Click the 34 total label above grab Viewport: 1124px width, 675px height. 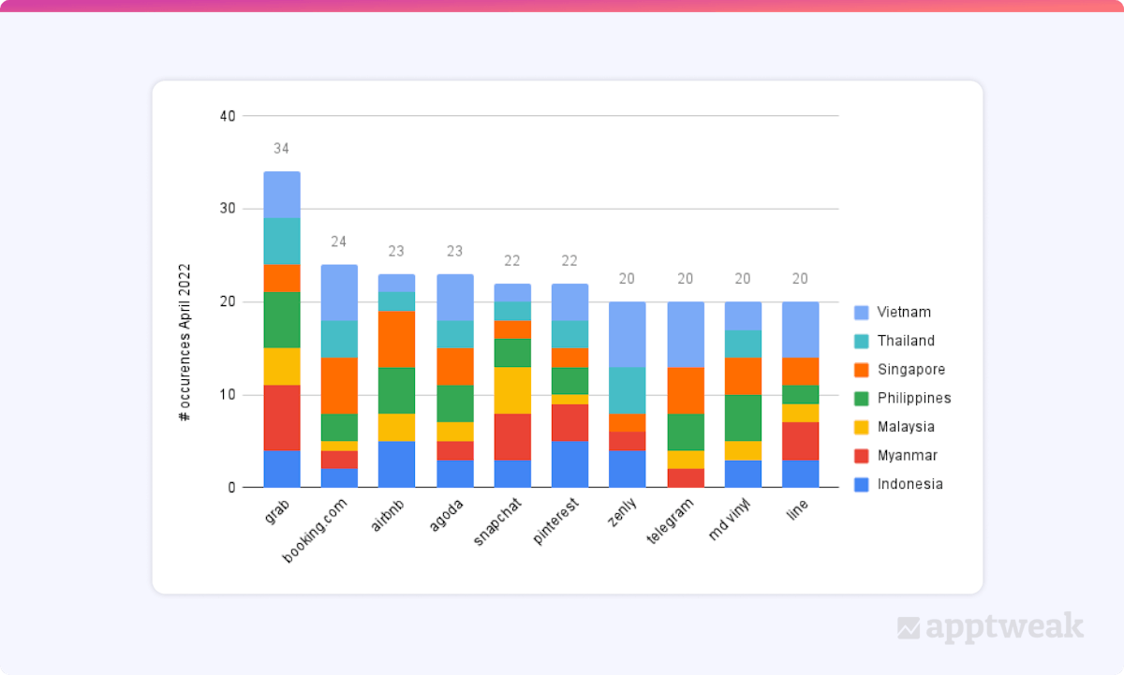pos(281,149)
